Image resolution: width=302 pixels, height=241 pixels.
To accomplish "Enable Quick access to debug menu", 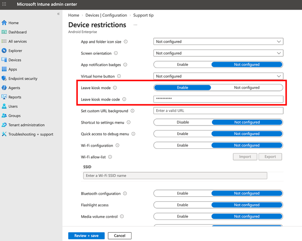I will tap(182, 134).
